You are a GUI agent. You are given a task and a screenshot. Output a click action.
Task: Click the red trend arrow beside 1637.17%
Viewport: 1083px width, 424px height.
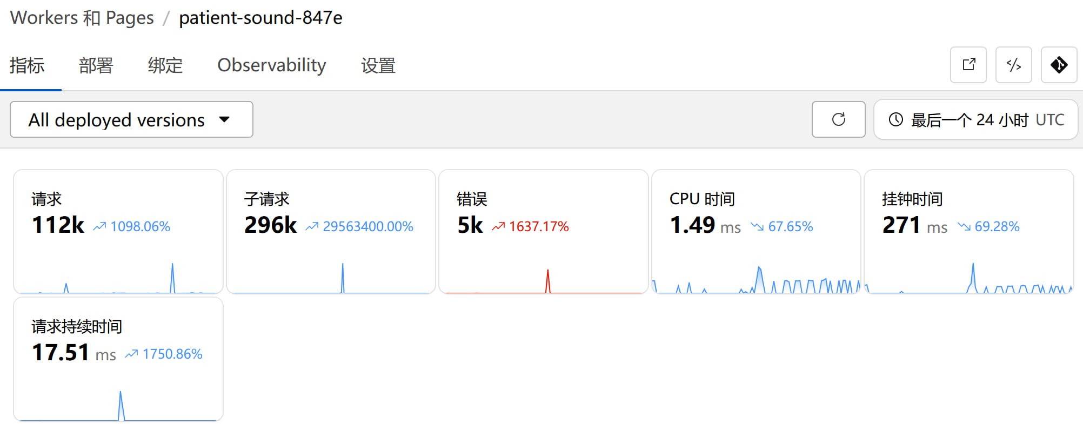[498, 227]
